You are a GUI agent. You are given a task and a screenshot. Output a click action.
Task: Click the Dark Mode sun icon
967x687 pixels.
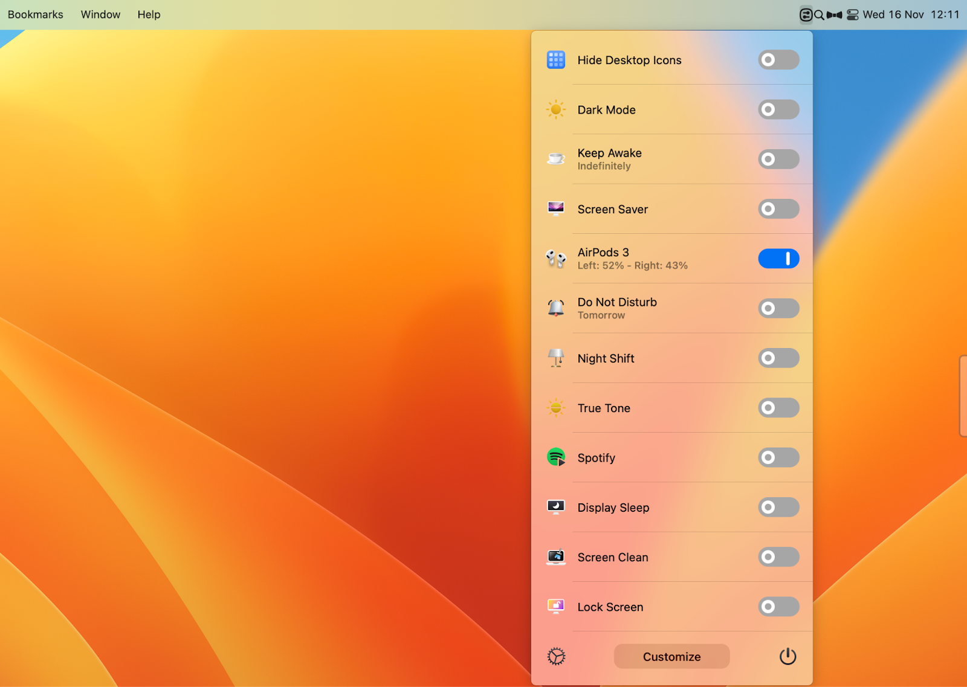point(555,109)
